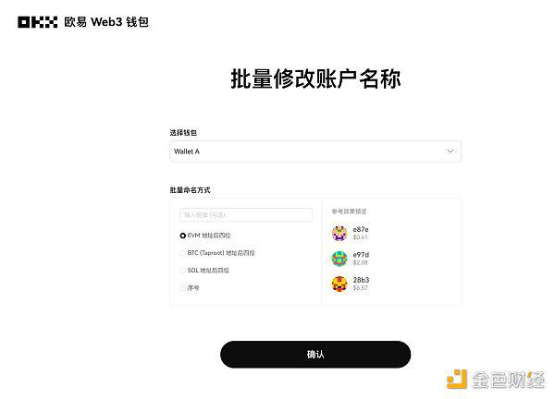
Task: Open the 欧易 Web3 钱包 home link
Action: (x=106, y=22)
